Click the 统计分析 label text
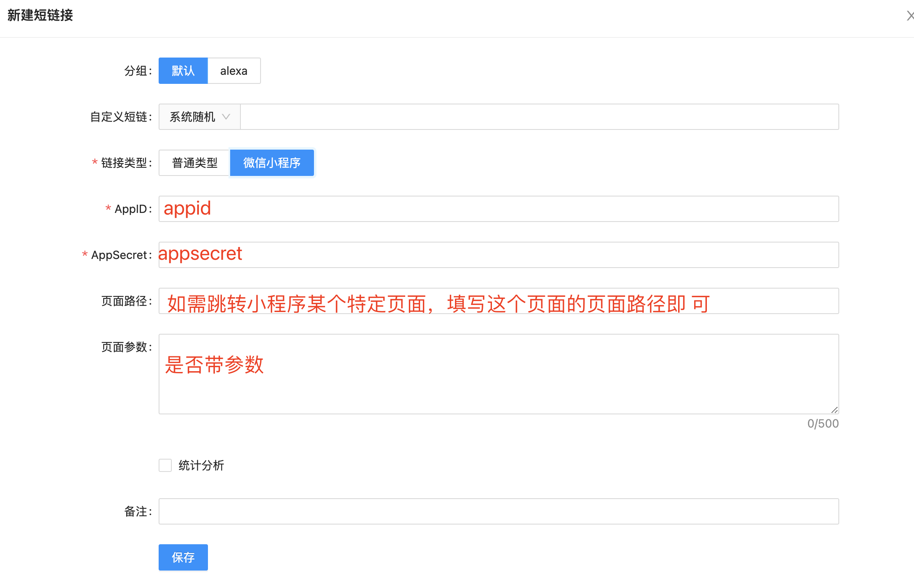This screenshot has width=914, height=587. tap(201, 465)
